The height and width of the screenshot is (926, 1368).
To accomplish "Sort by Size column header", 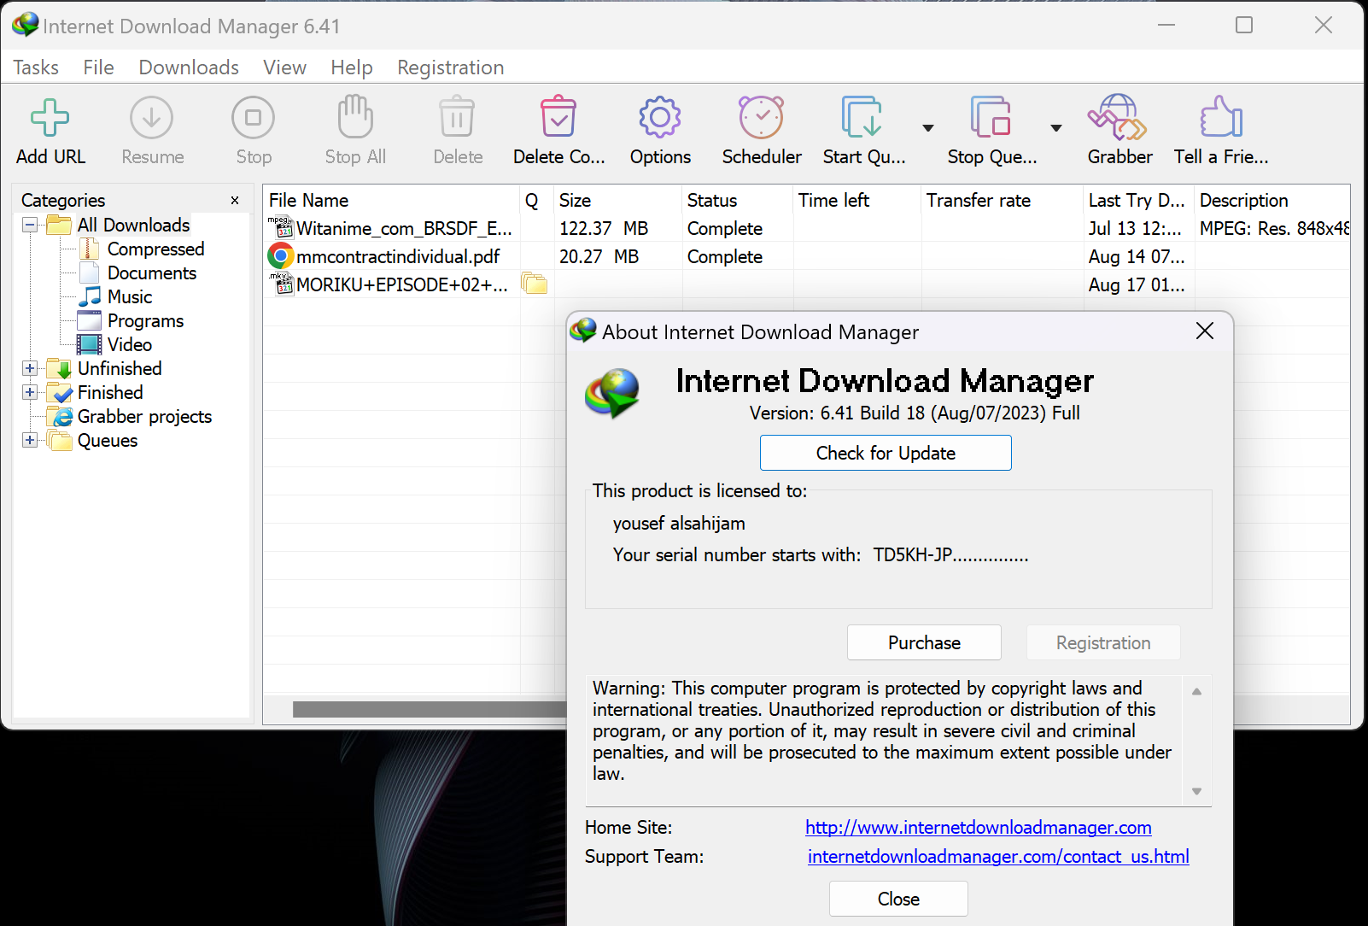I will [618, 201].
